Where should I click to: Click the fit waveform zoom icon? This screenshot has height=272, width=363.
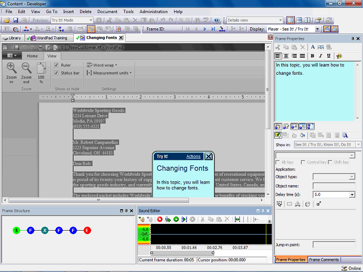(237, 219)
